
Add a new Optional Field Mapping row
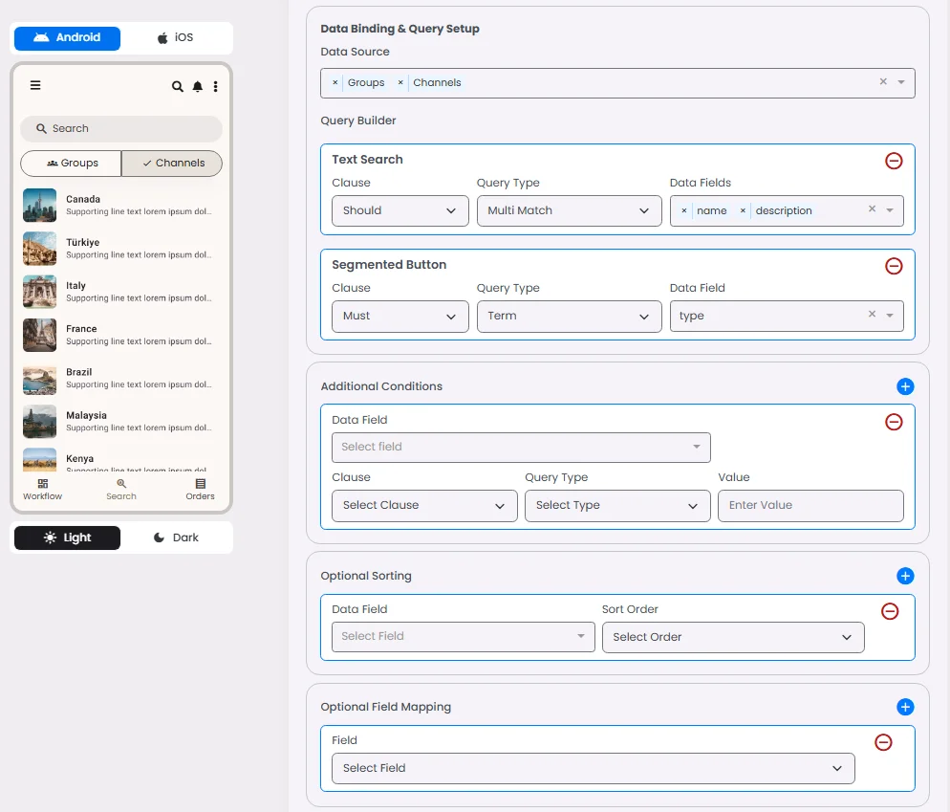coord(905,707)
